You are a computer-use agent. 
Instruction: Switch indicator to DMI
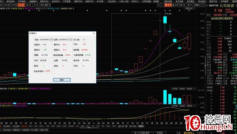click(82, 126)
